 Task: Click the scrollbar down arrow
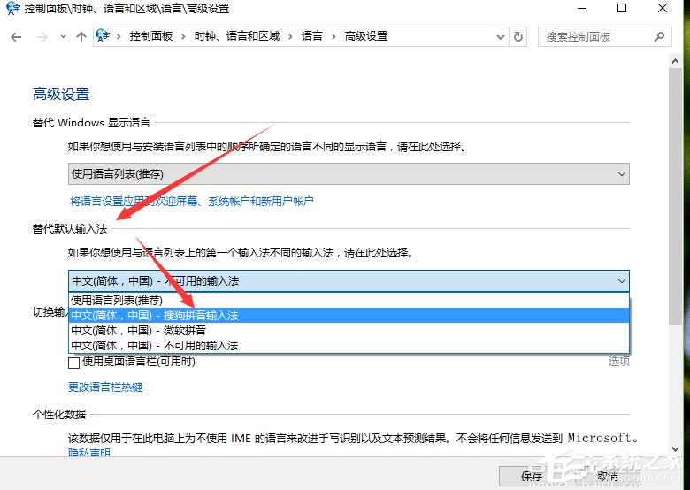675,449
